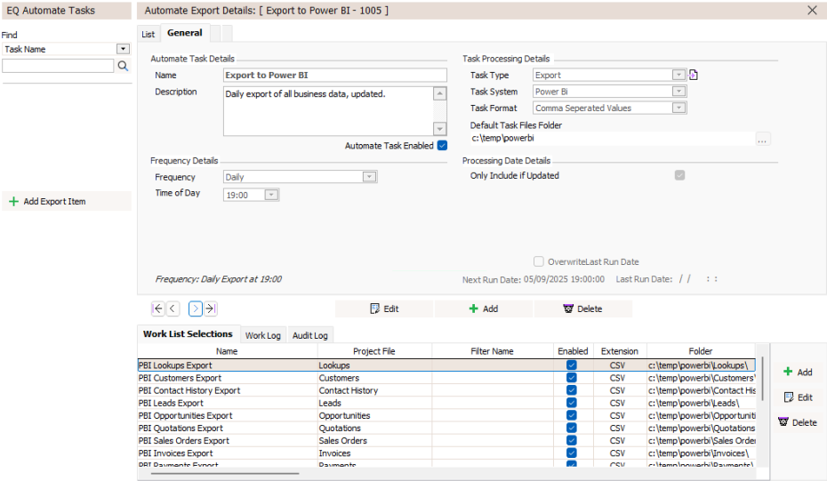Go to the next record navigation arrow
The height and width of the screenshot is (481, 827).
pos(196,309)
